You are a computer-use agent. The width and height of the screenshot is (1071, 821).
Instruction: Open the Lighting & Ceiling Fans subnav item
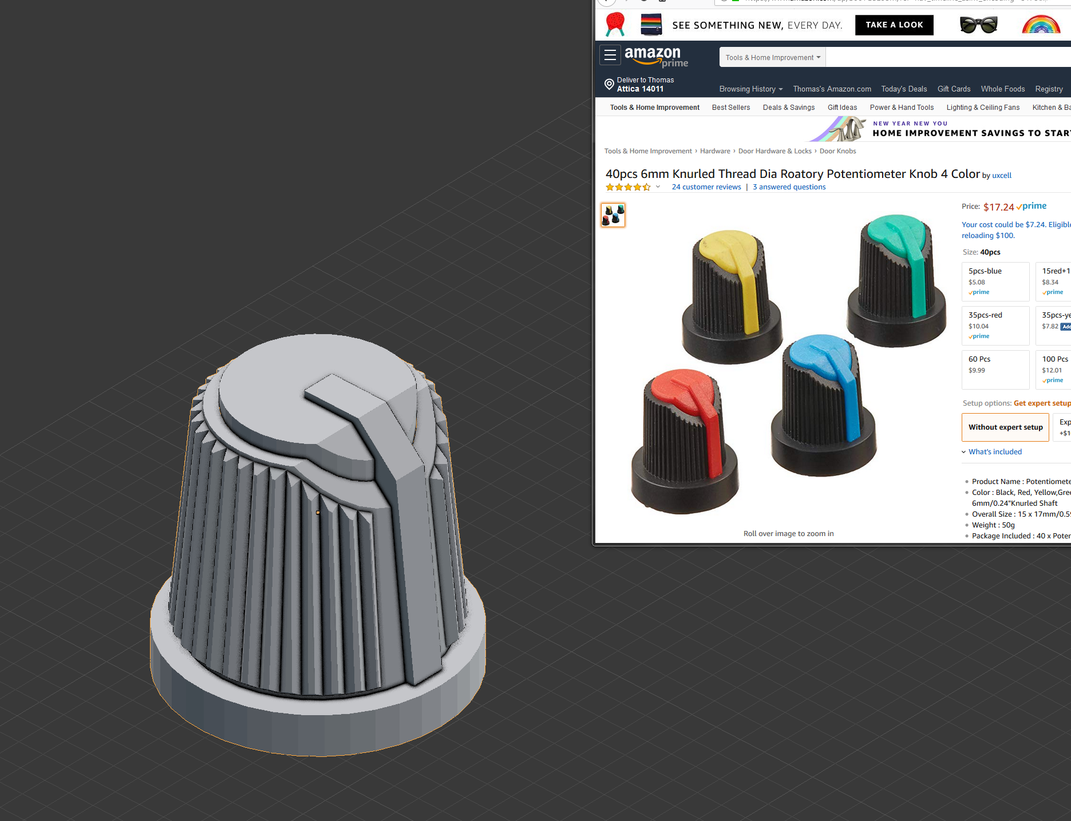point(983,107)
